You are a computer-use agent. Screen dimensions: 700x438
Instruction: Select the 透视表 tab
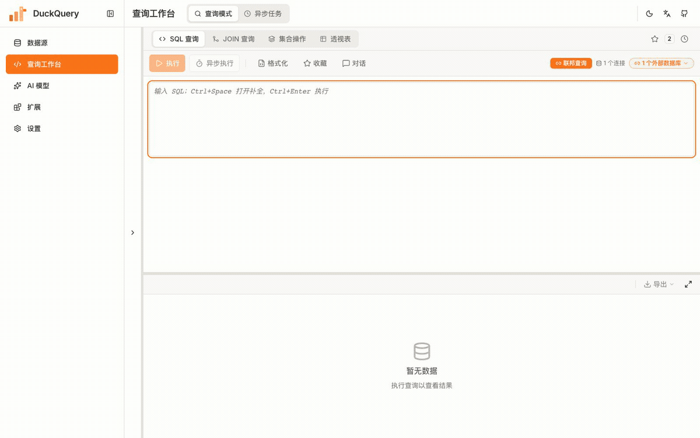pyautogui.click(x=335, y=39)
